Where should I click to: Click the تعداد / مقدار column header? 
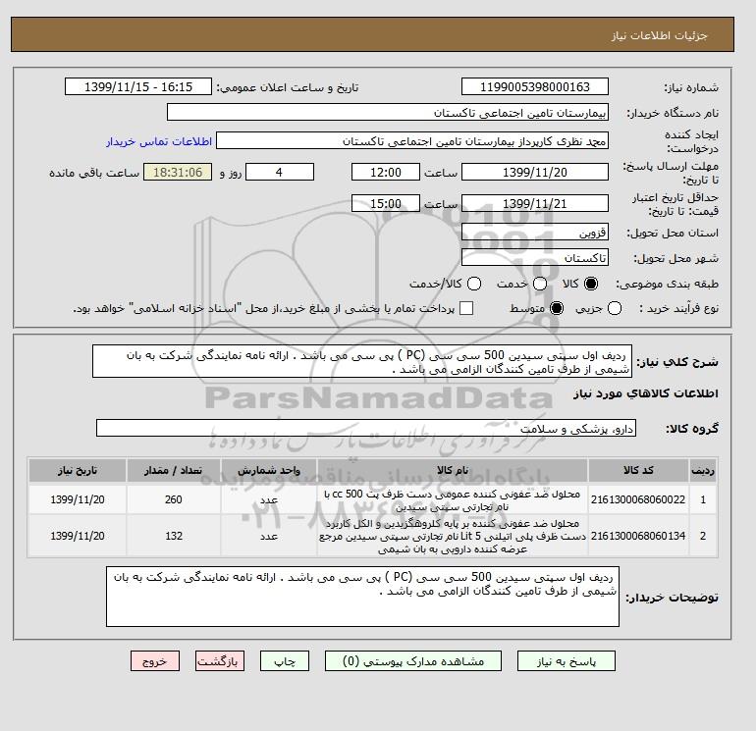click(174, 471)
